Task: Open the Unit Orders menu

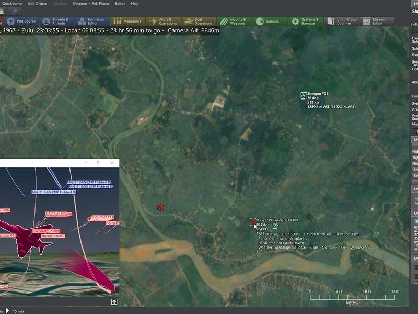Action: [x=37, y=4]
